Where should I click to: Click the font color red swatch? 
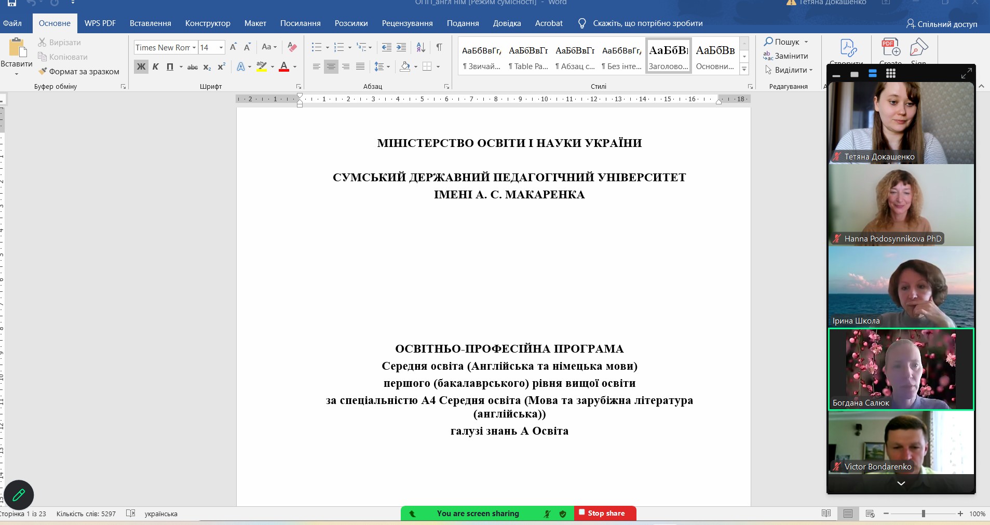[x=284, y=66]
